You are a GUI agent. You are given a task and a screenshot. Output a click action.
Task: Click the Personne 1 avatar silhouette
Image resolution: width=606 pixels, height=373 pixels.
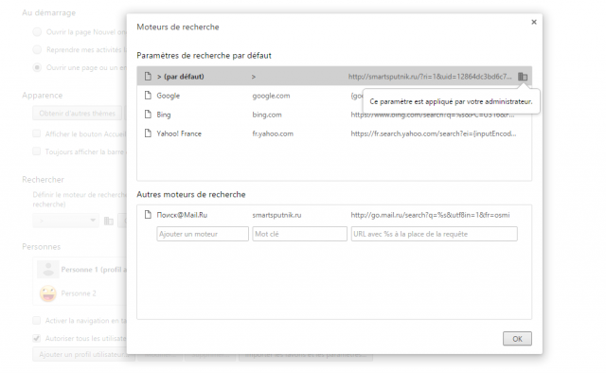pyautogui.click(x=48, y=270)
